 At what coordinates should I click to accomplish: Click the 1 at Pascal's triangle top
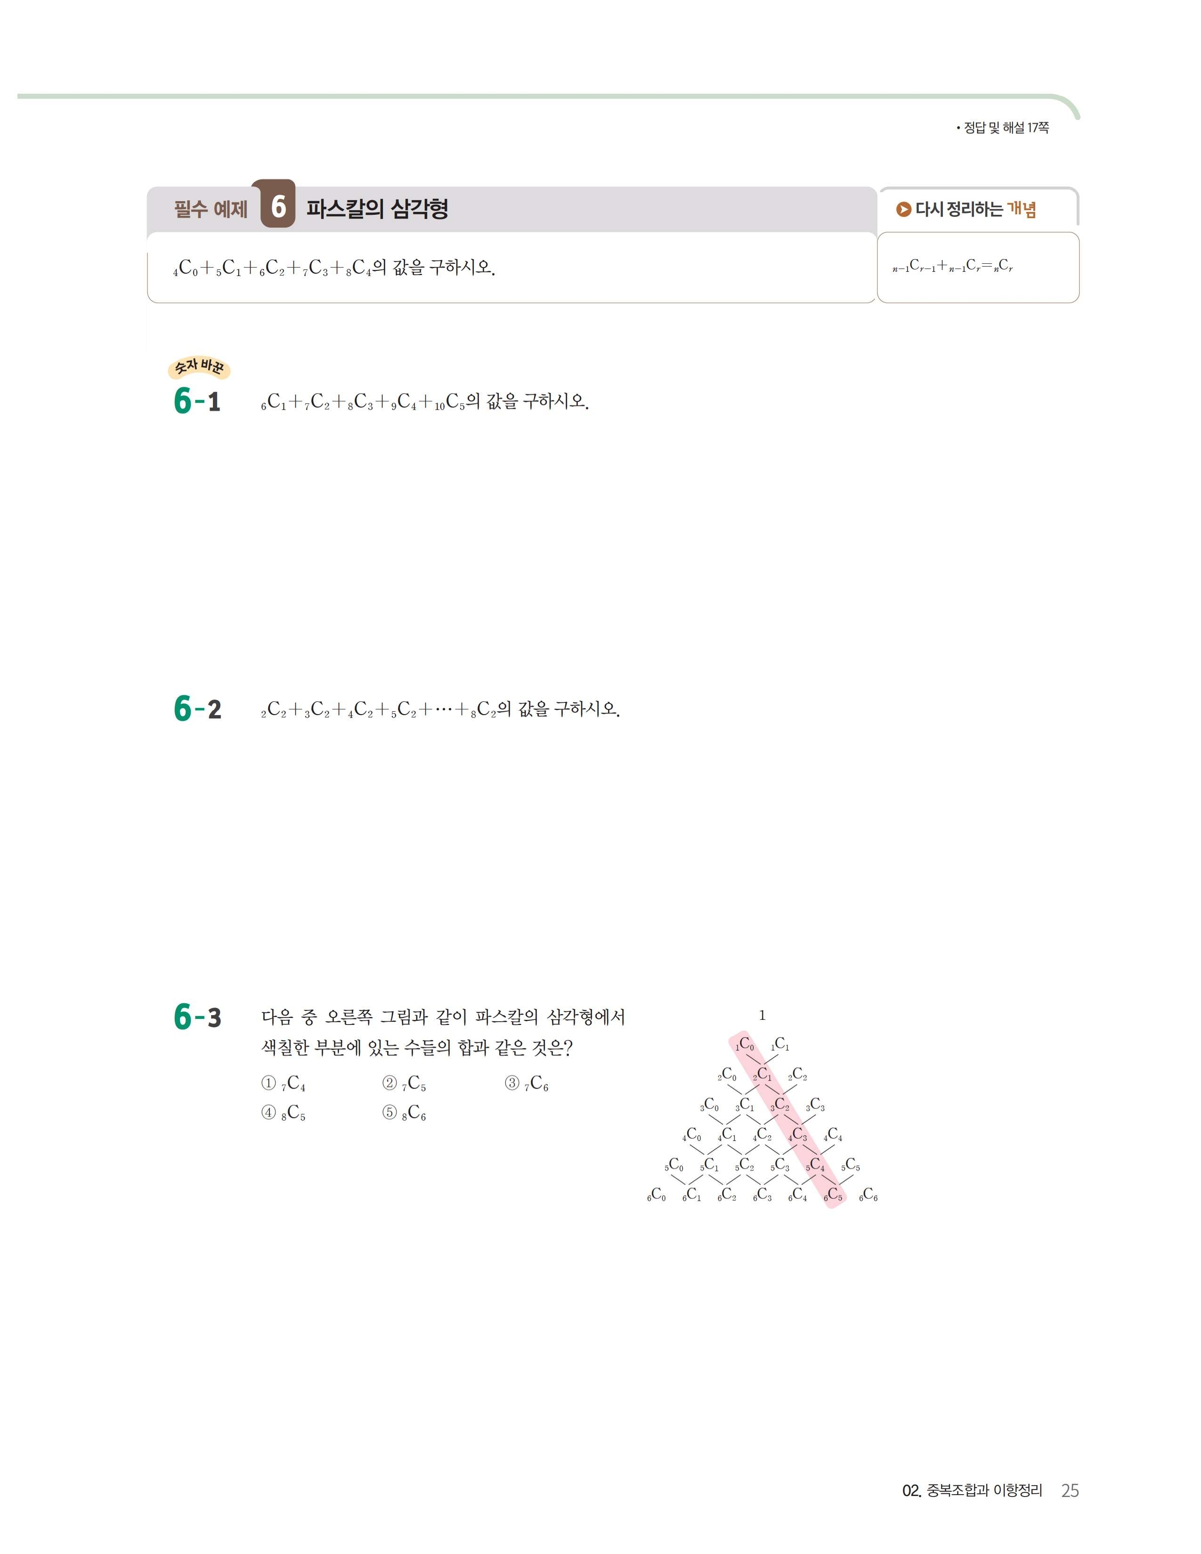pos(762,1016)
